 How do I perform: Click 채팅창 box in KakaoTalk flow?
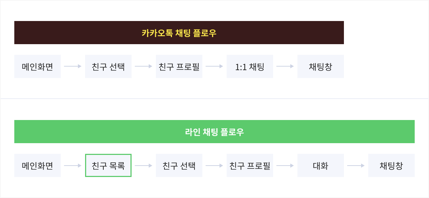[x=321, y=66]
